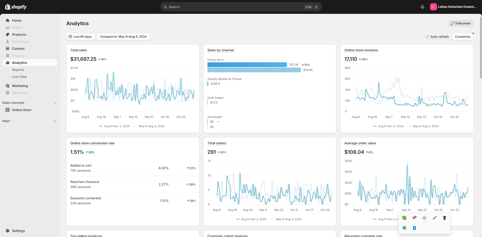Click the Home icon in sidebar
Viewport: 482px width, 237px height.
point(8,20)
